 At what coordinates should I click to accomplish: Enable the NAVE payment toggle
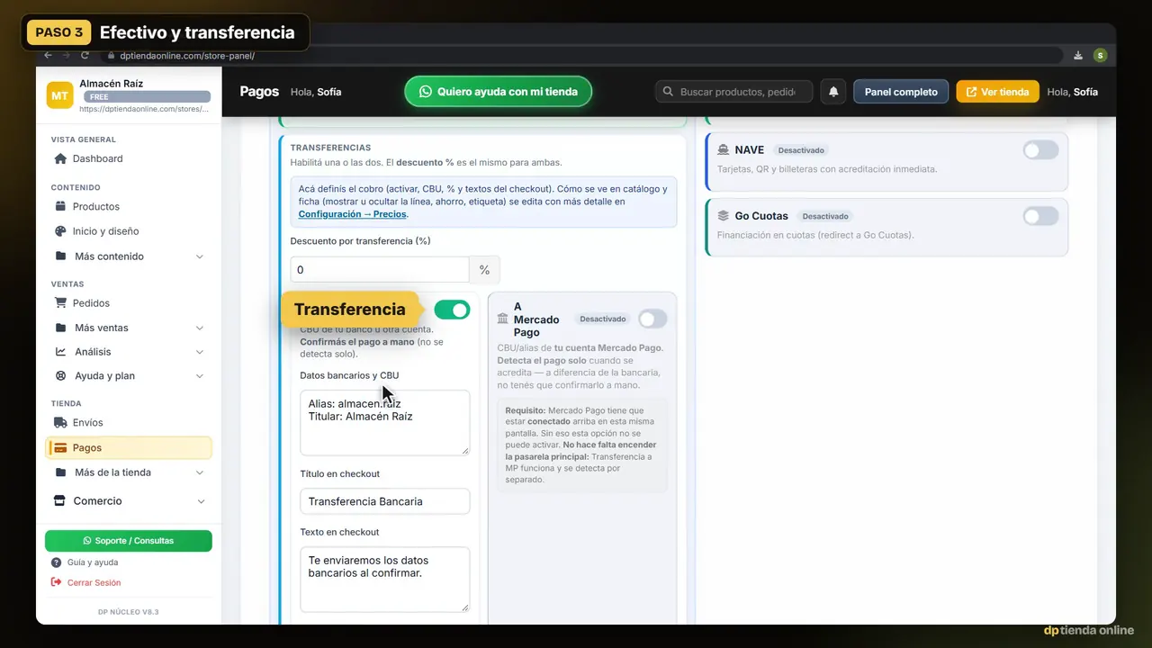coord(1040,150)
